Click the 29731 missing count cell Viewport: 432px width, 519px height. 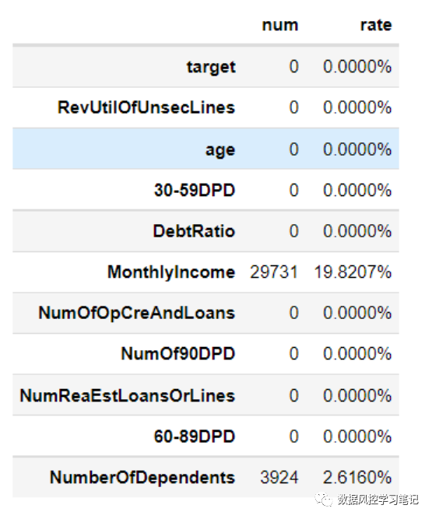pos(274,272)
